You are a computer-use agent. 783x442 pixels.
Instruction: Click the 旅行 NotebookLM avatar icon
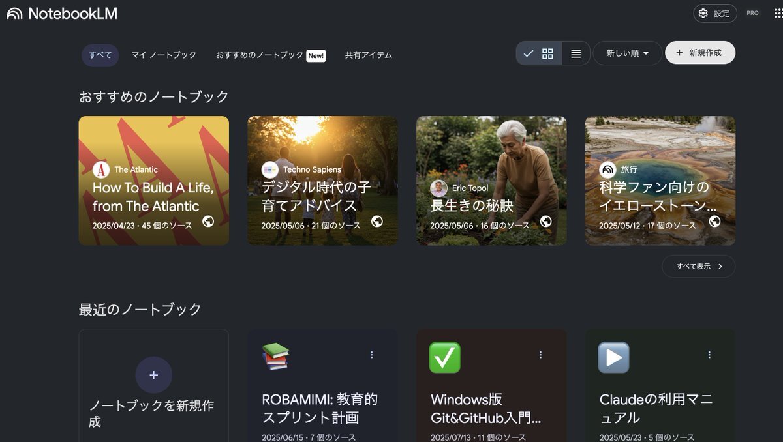coord(607,169)
